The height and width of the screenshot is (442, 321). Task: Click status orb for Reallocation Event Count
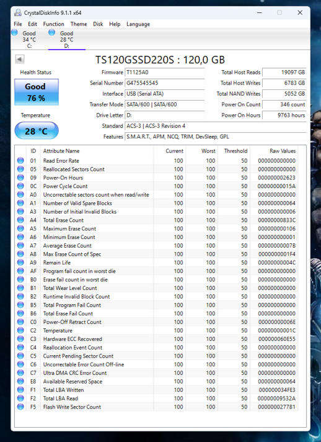pyautogui.click(x=20, y=347)
